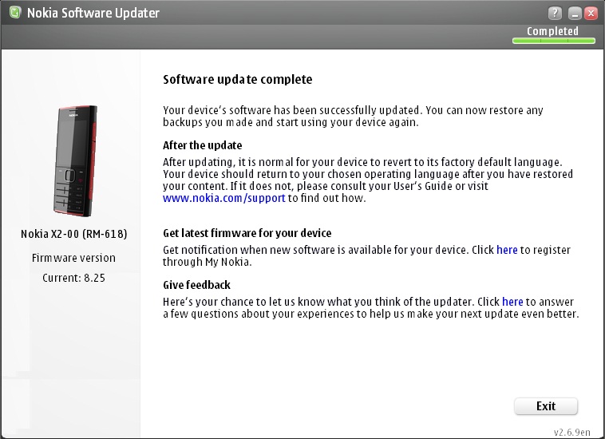The image size is (605, 439).
Task: Click the Exit button
Action: click(x=546, y=406)
